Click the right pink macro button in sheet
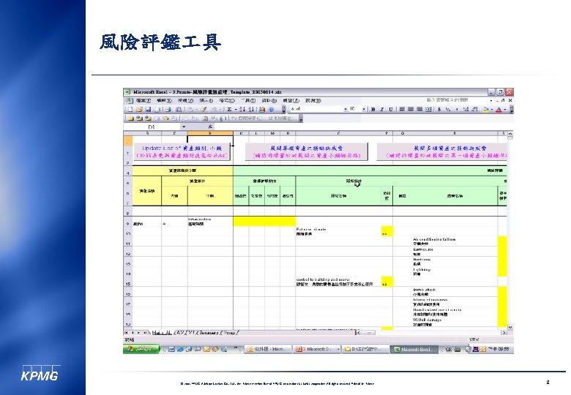This screenshot has width=571, height=395. coord(441,152)
